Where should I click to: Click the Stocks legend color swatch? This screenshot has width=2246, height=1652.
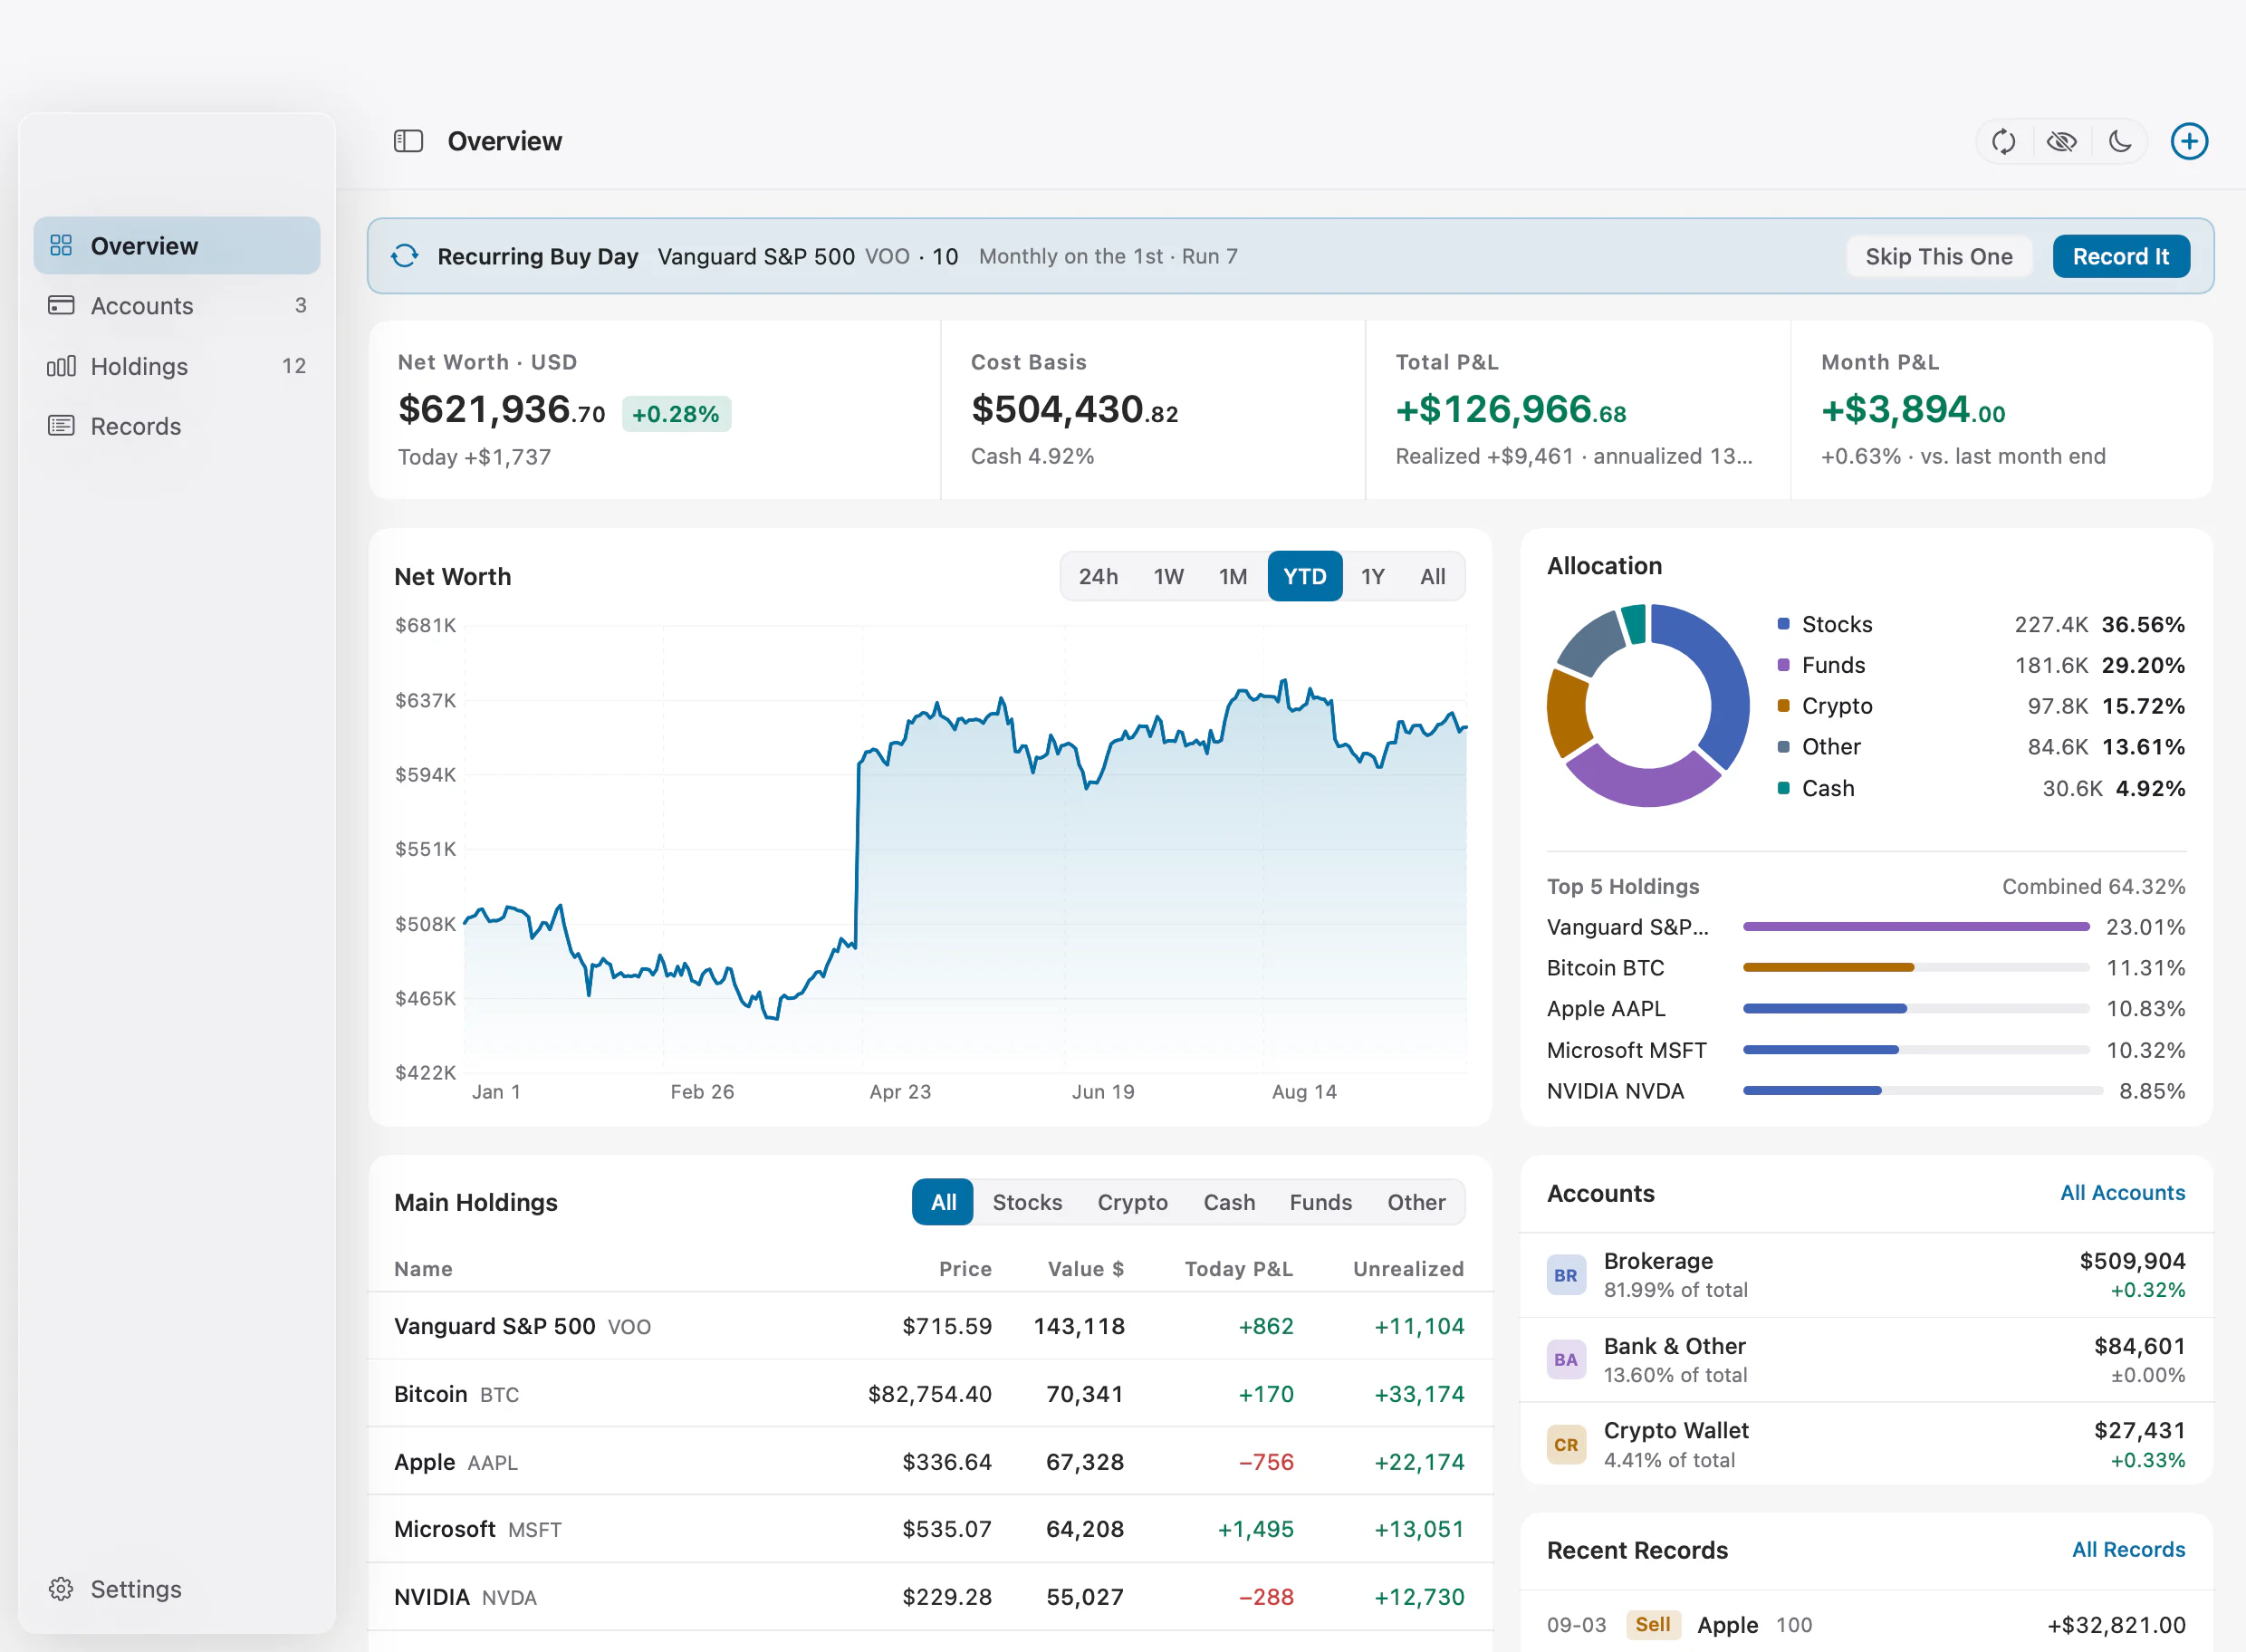(x=1783, y=624)
